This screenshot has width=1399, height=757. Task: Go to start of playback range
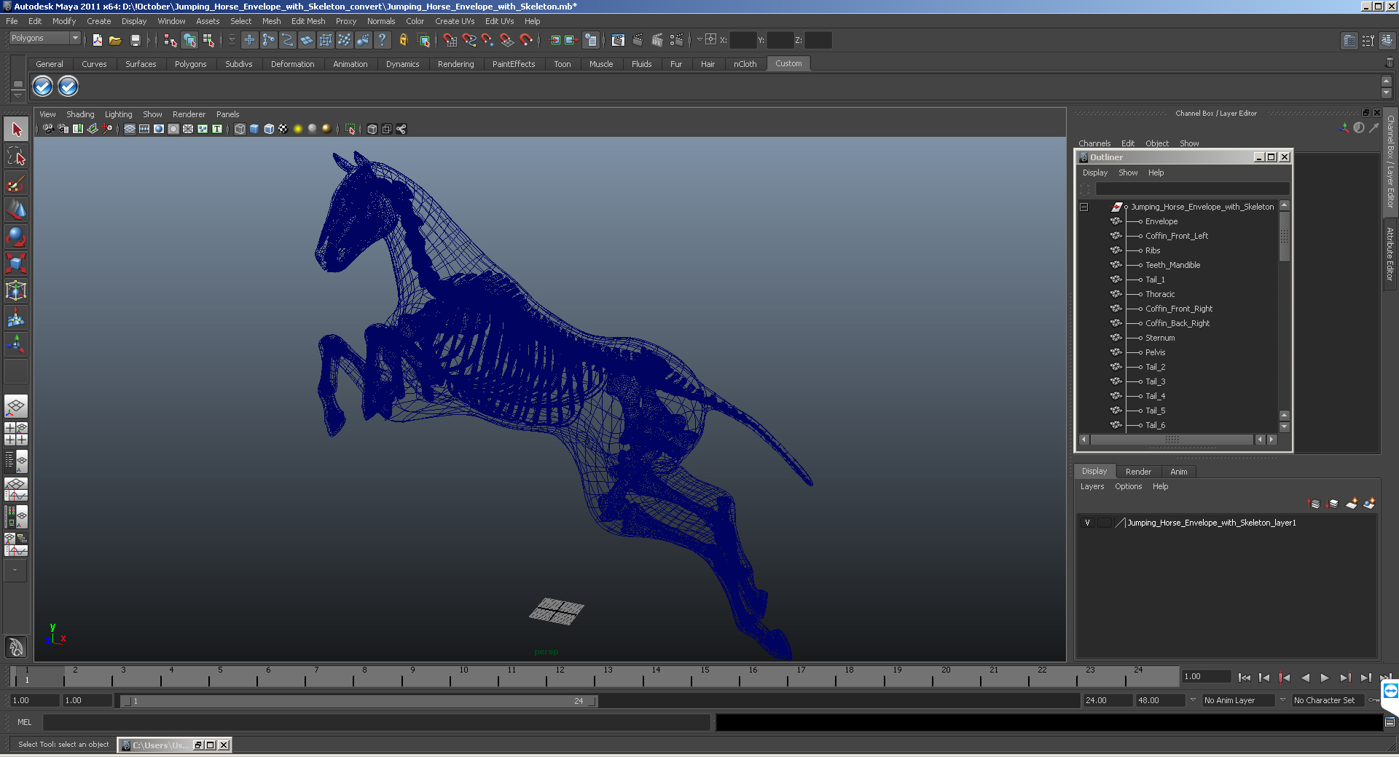click(x=1244, y=677)
